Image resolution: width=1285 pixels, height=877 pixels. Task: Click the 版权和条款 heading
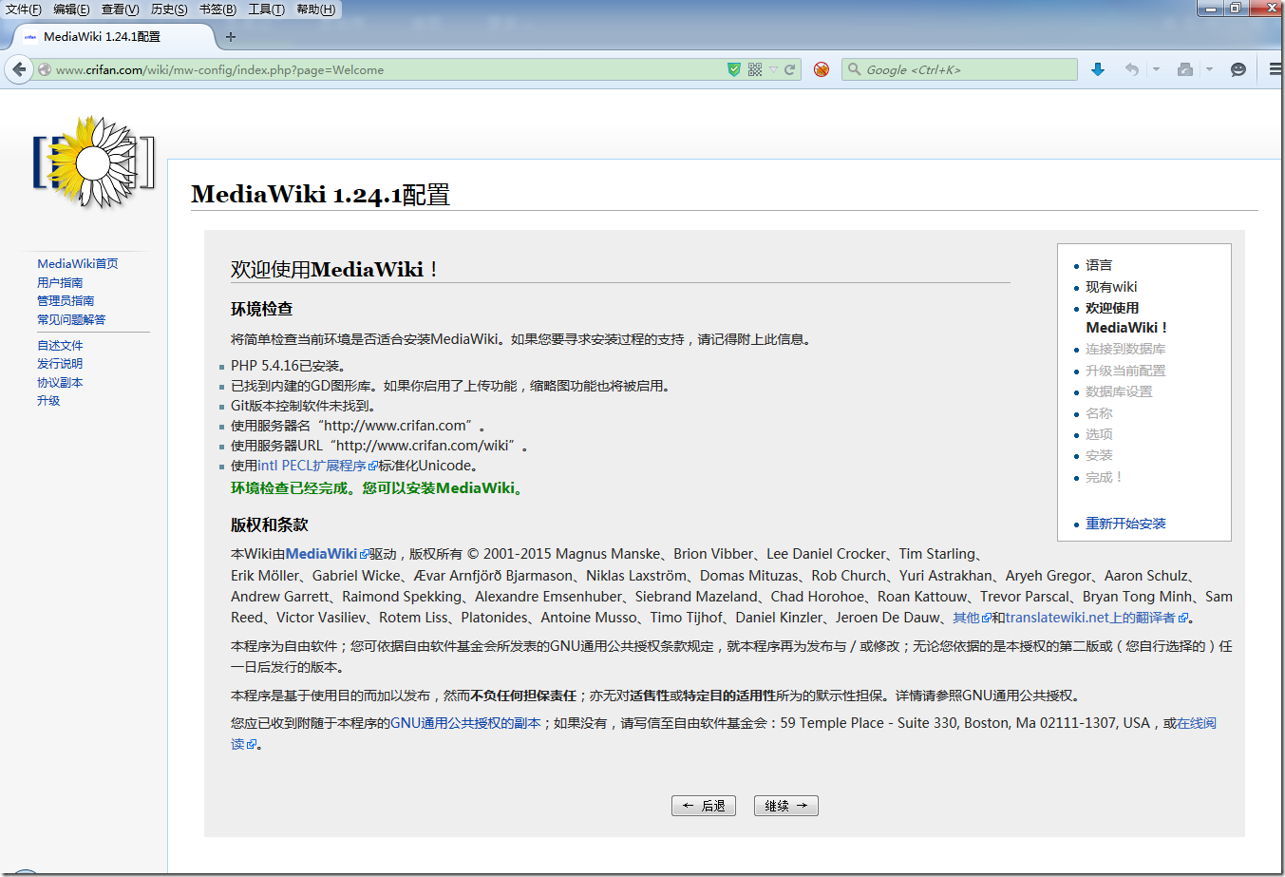coord(269,524)
